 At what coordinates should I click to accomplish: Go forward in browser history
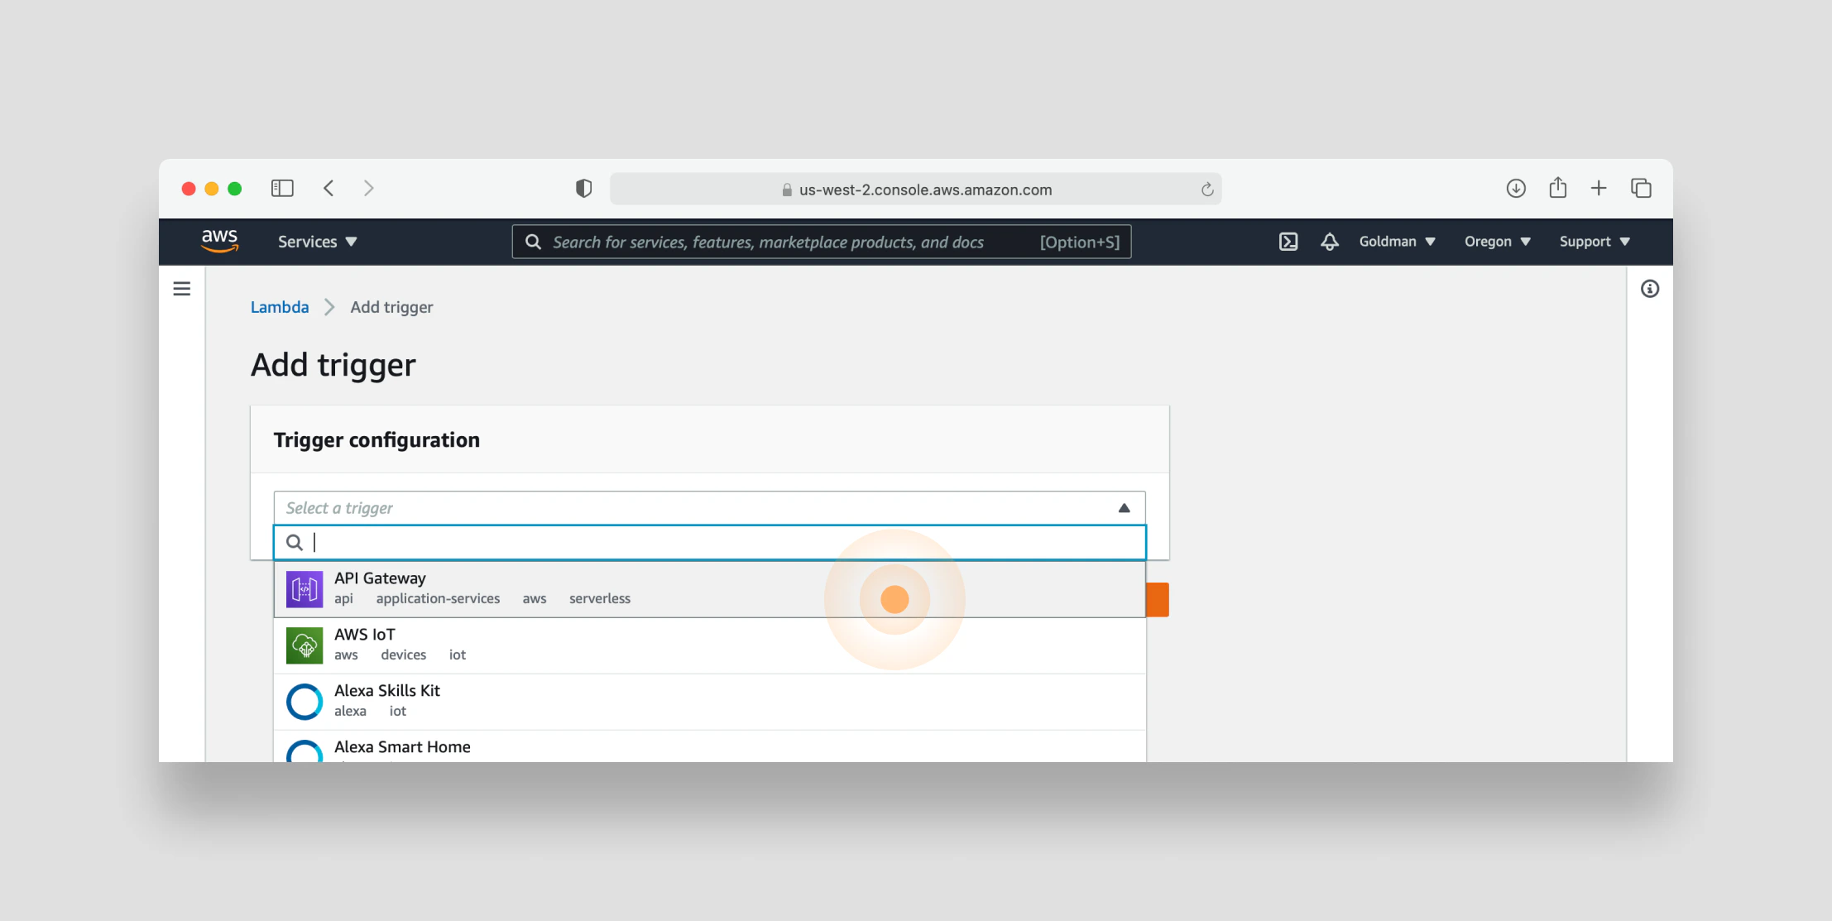369,189
